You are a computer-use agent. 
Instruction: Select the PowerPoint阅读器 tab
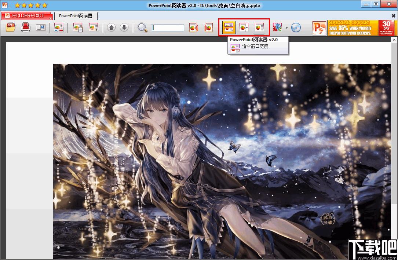pyautogui.click(x=76, y=16)
